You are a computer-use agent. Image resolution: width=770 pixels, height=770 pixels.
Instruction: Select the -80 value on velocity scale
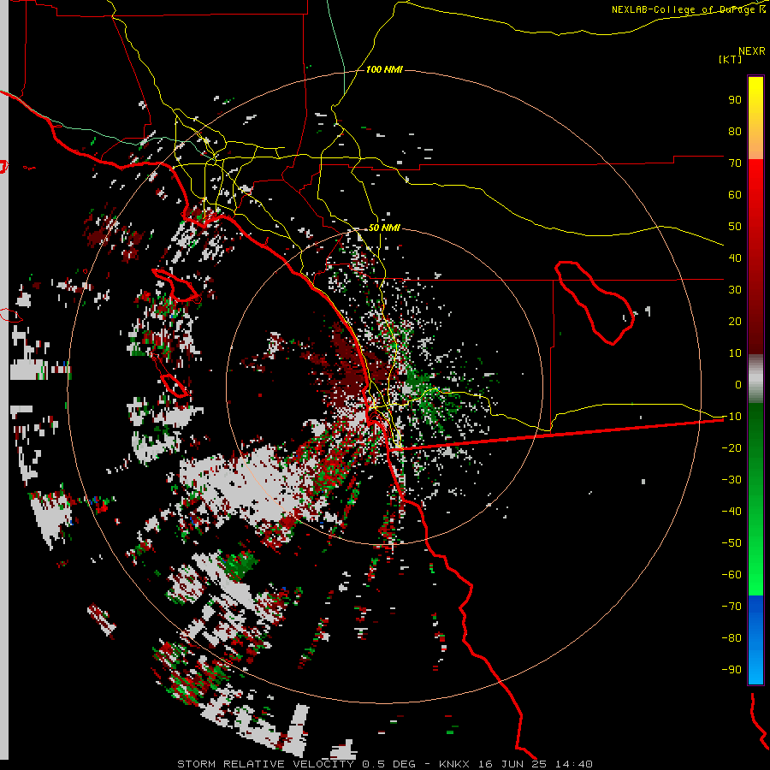pos(731,638)
